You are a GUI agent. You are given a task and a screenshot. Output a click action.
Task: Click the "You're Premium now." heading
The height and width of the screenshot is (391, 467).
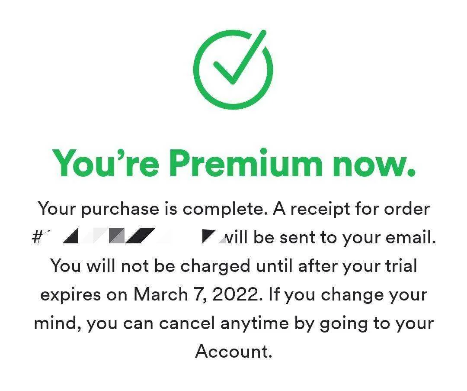tap(233, 163)
